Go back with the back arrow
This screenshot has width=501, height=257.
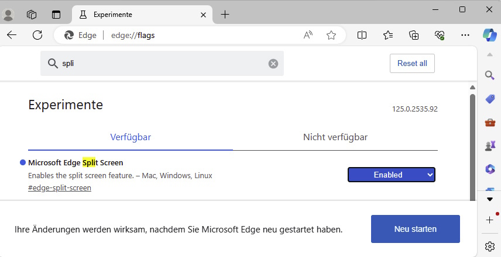(12, 35)
